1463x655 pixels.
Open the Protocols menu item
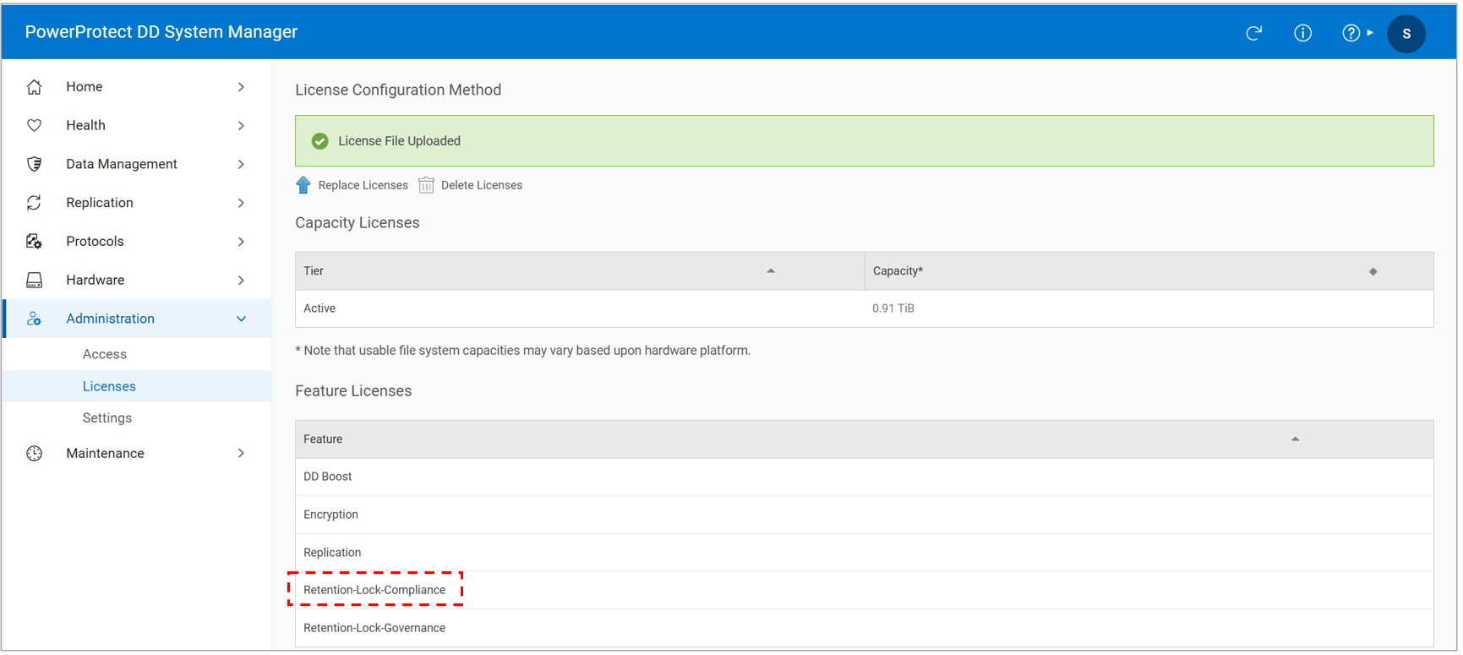[137, 242]
